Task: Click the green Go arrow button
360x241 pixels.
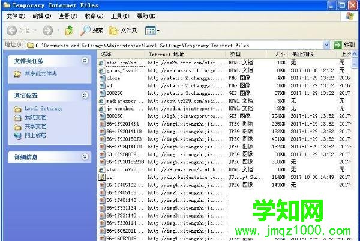Action: point(337,45)
